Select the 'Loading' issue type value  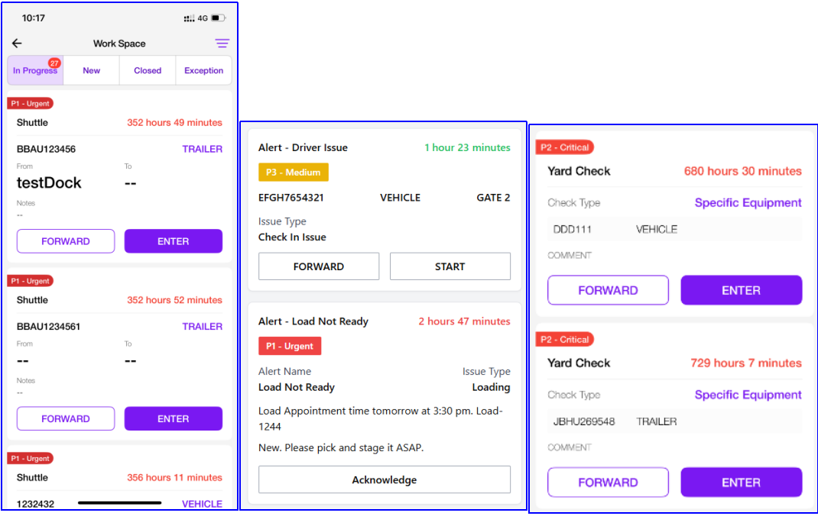coord(491,388)
